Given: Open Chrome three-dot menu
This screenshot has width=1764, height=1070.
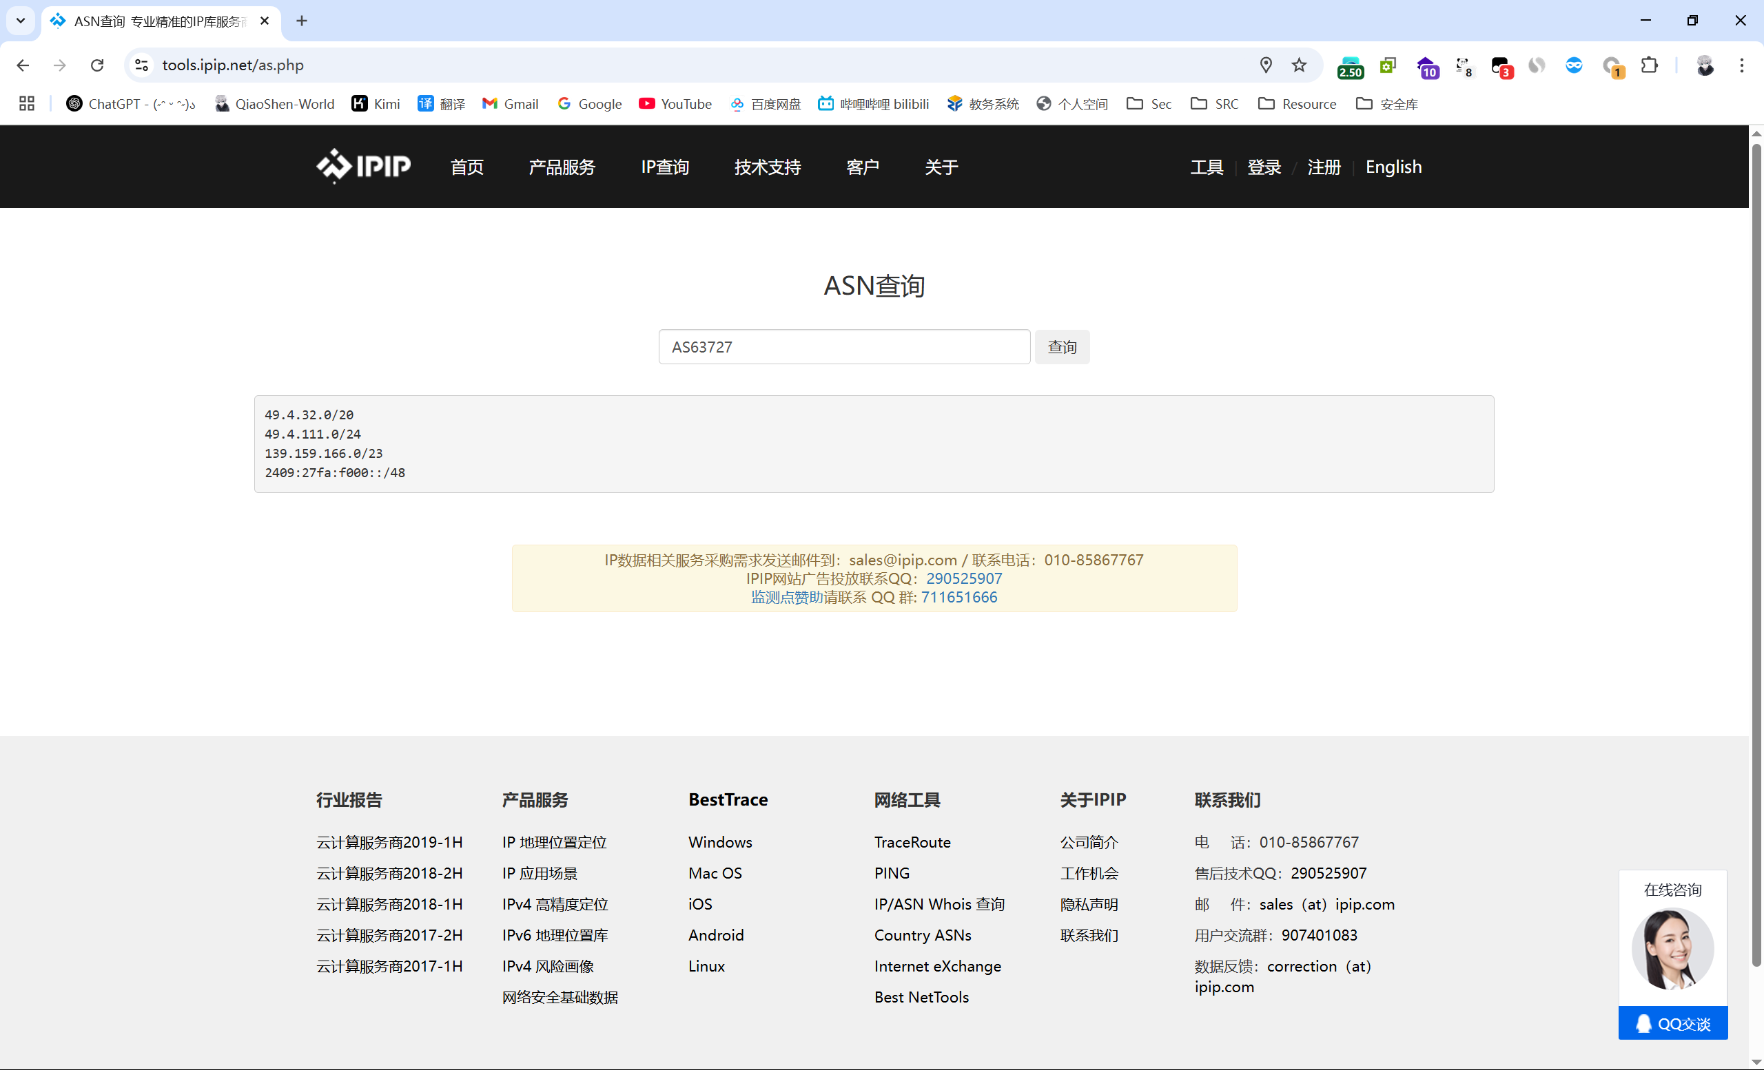Looking at the screenshot, I should 1741,65.
